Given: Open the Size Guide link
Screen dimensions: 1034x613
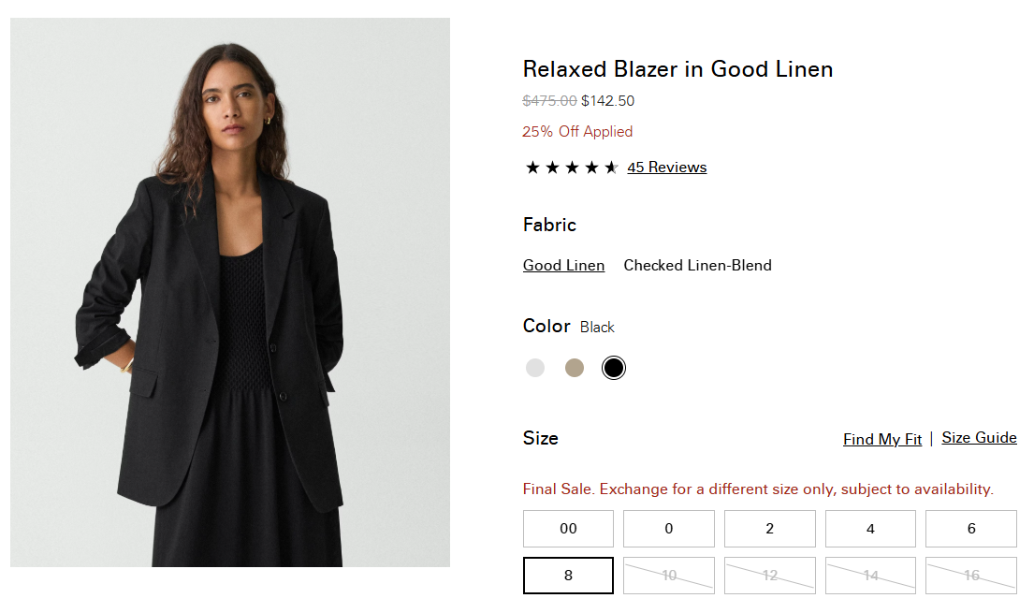Looking at the screenshot, I should [980, 437].
